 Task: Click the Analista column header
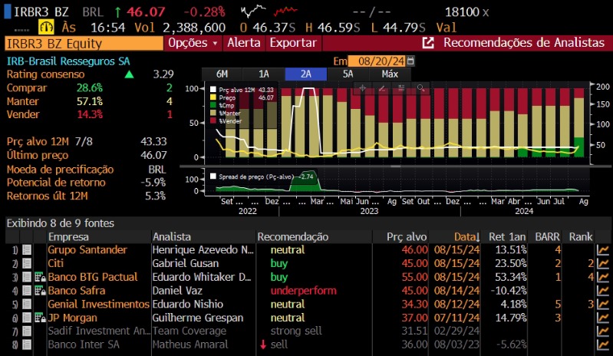[172, 237]
